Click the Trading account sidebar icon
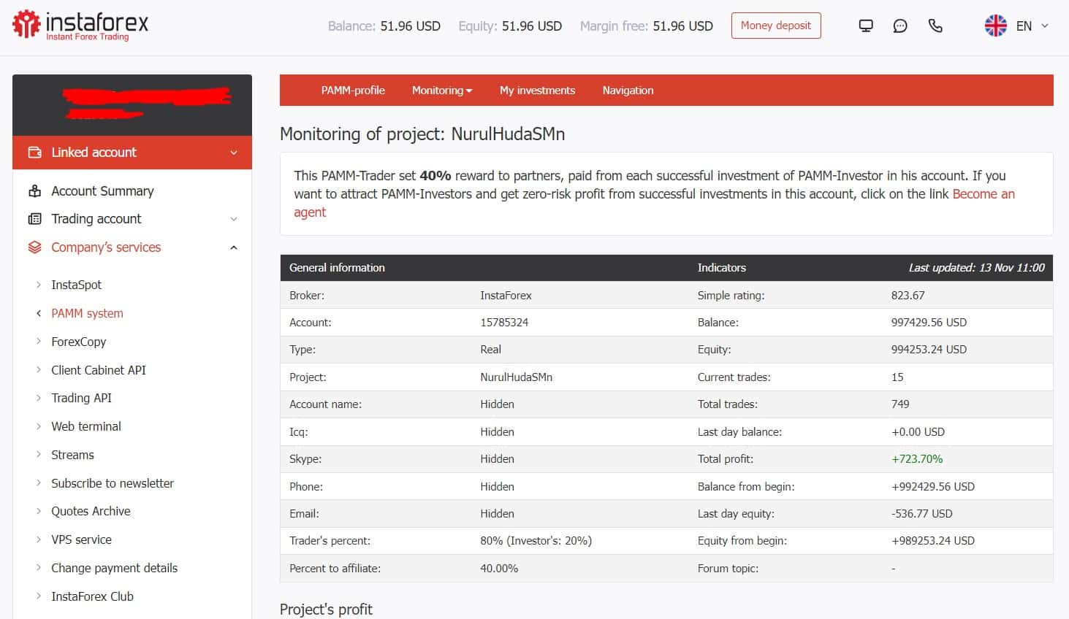 click(34, 219)
